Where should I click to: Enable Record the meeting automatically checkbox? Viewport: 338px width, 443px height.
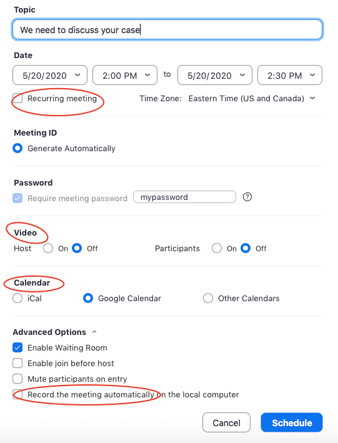click(17, 394)
